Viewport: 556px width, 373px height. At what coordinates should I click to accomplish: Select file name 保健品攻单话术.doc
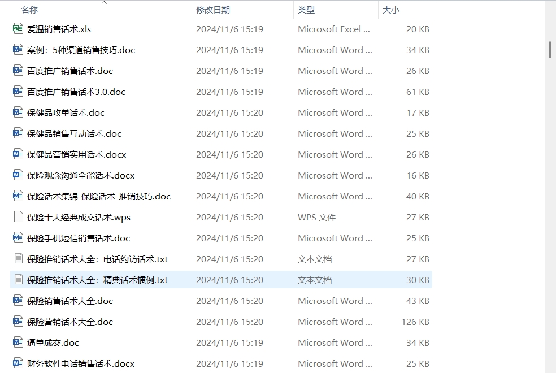coord(66,113)
